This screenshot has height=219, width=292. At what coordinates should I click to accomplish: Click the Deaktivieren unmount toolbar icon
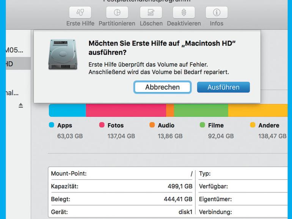click(184, 13)
